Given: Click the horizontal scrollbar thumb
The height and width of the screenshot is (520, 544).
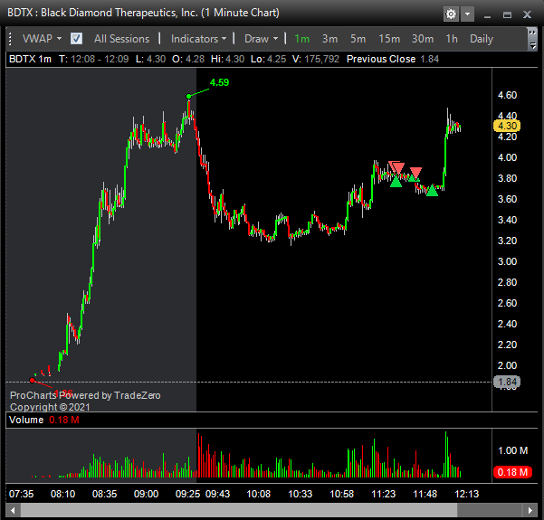Looking at the screenshot, I should (239, 510).
